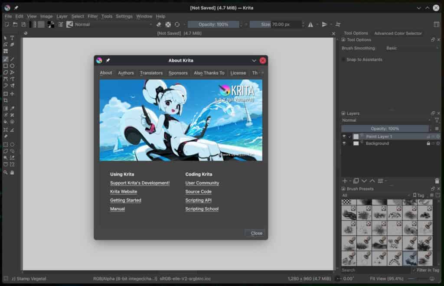Toggle preserve alpha in the toolbar
Image resolution: width=444 pixels, height=286 pixels.
(x=168, y=25)
